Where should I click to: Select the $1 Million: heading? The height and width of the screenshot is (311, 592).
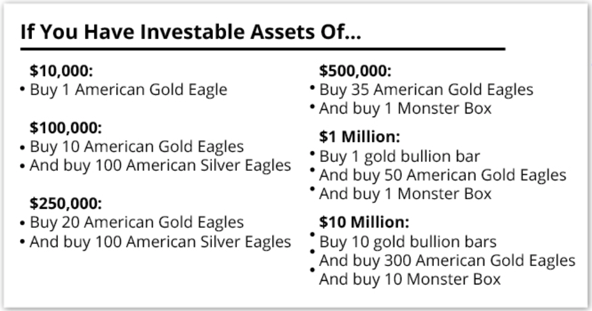pyautogui.click(x=359, y=137)
